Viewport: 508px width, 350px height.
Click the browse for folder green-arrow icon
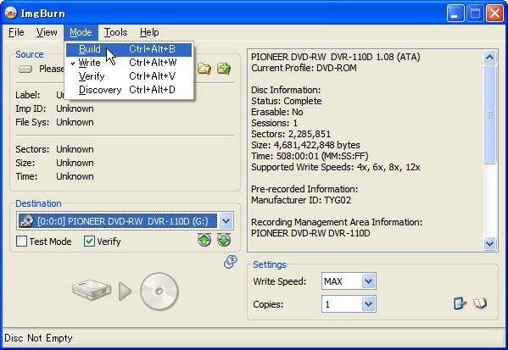click(x=224, y=69)
